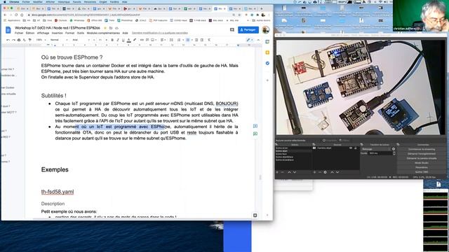The height and width of the screenshot is (252, 449).
Task: Toggle Camera objet visibility eye in OBS
Action: (x=351, y=148)
